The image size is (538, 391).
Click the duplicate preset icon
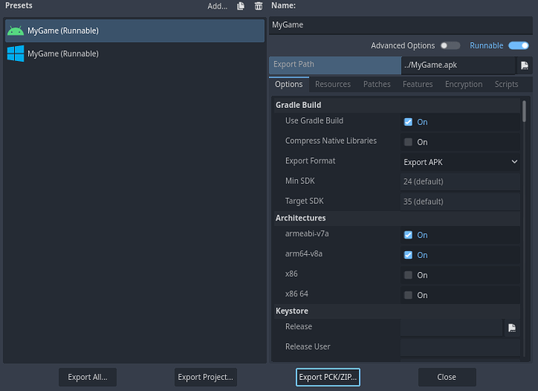click(241, 6)
